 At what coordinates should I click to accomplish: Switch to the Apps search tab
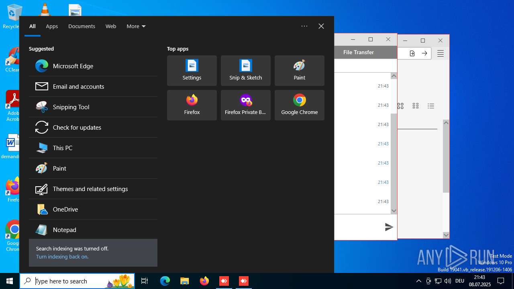[x=52, y=26]
